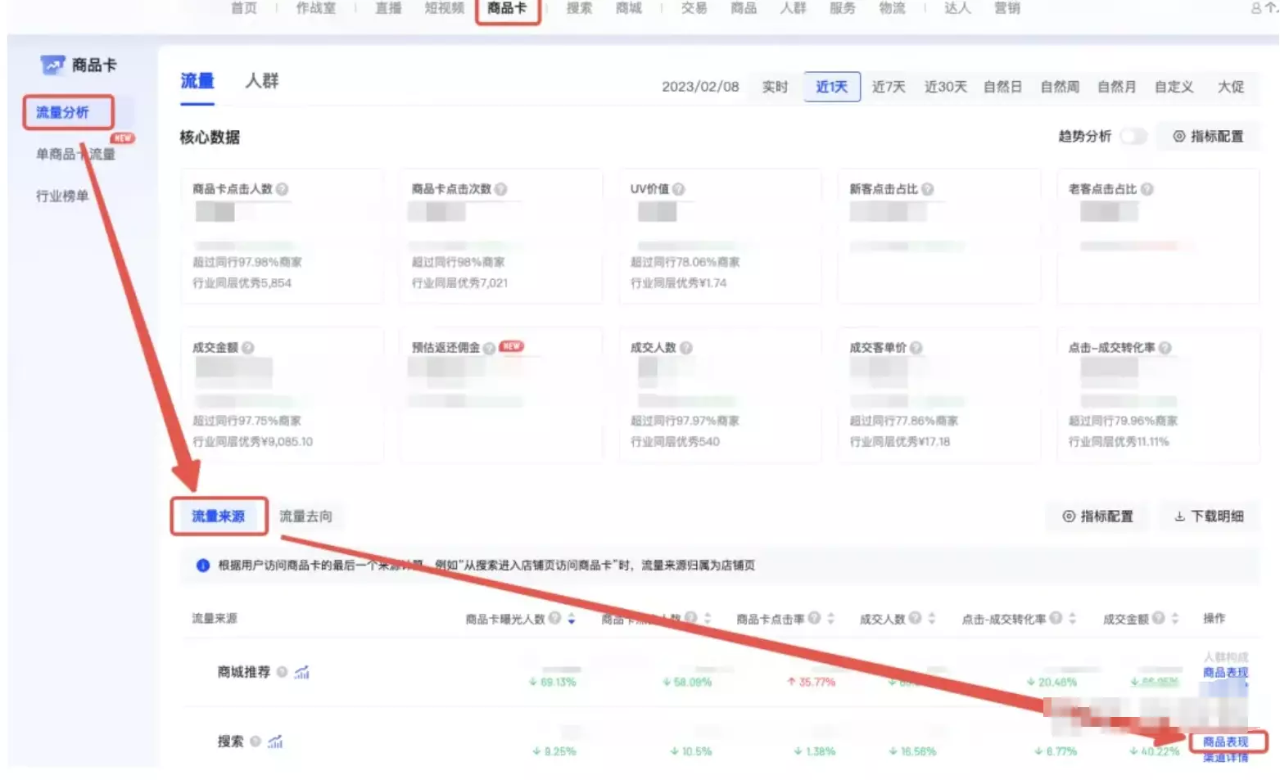Viewport: 1280px width, 780px height.
Task: Click the help icon on 商品卡曝光人数 header
Action: tap(555, 618)
